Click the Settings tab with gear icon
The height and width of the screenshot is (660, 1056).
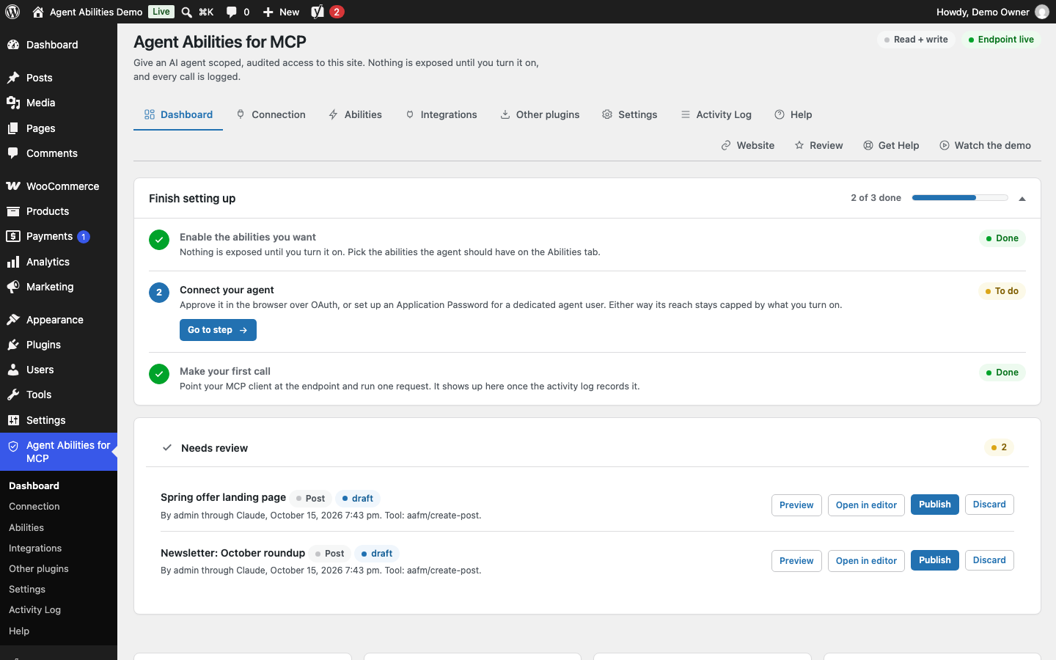coord(629,114)
